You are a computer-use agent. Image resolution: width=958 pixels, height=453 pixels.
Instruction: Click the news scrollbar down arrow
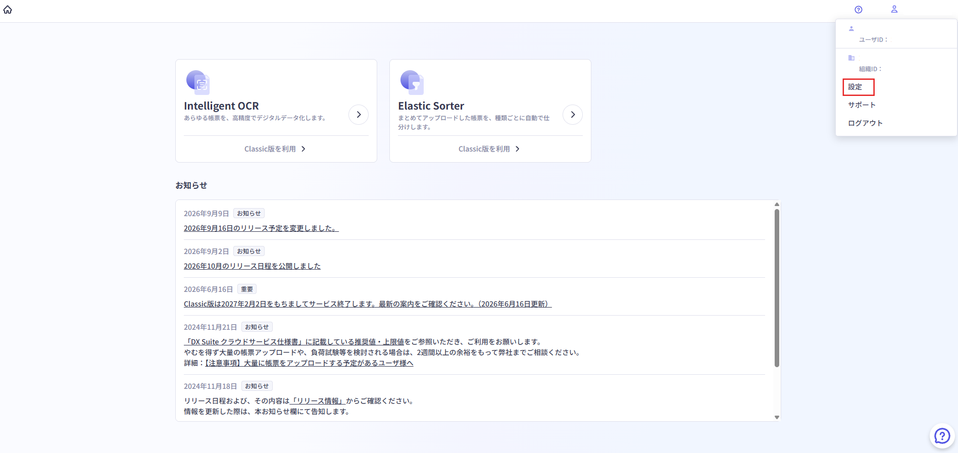click(777, 418)
